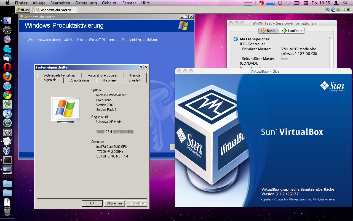Click the Session-Informationen scrollbar
Screen dimensions: 353x221
331,51
